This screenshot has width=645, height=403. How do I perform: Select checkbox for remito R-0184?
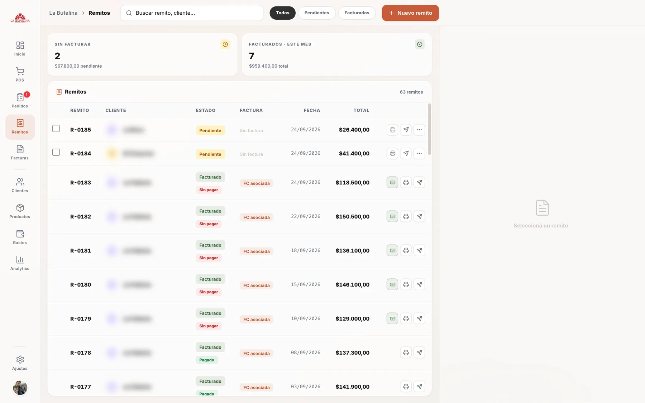pos(56,152)
